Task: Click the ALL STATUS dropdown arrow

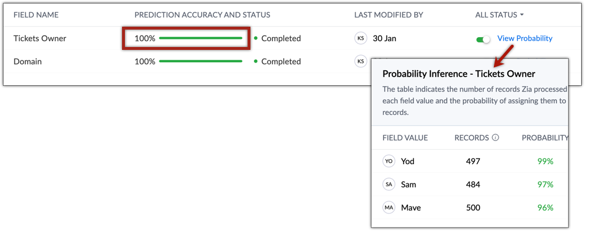Action: pos(522,15)
